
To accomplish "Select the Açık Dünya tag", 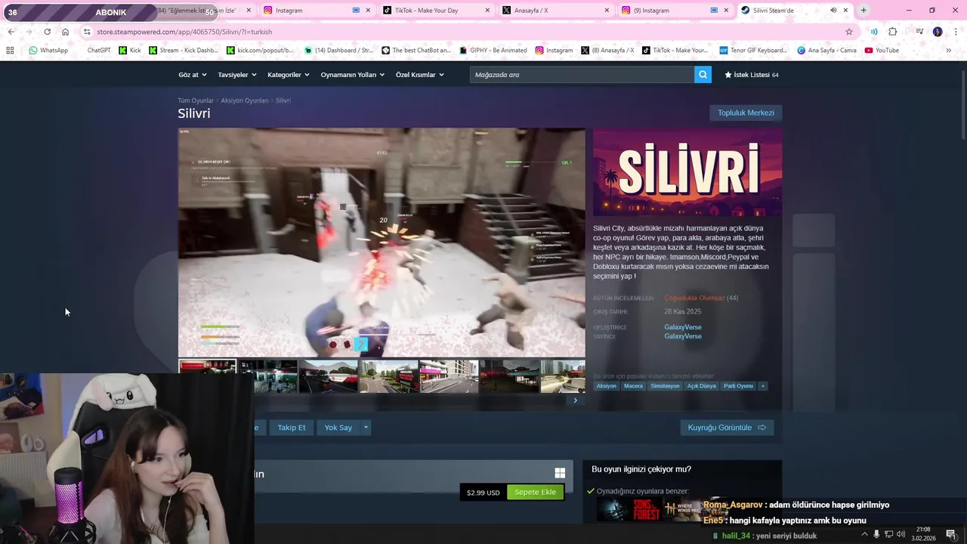I will pos(701,386).
